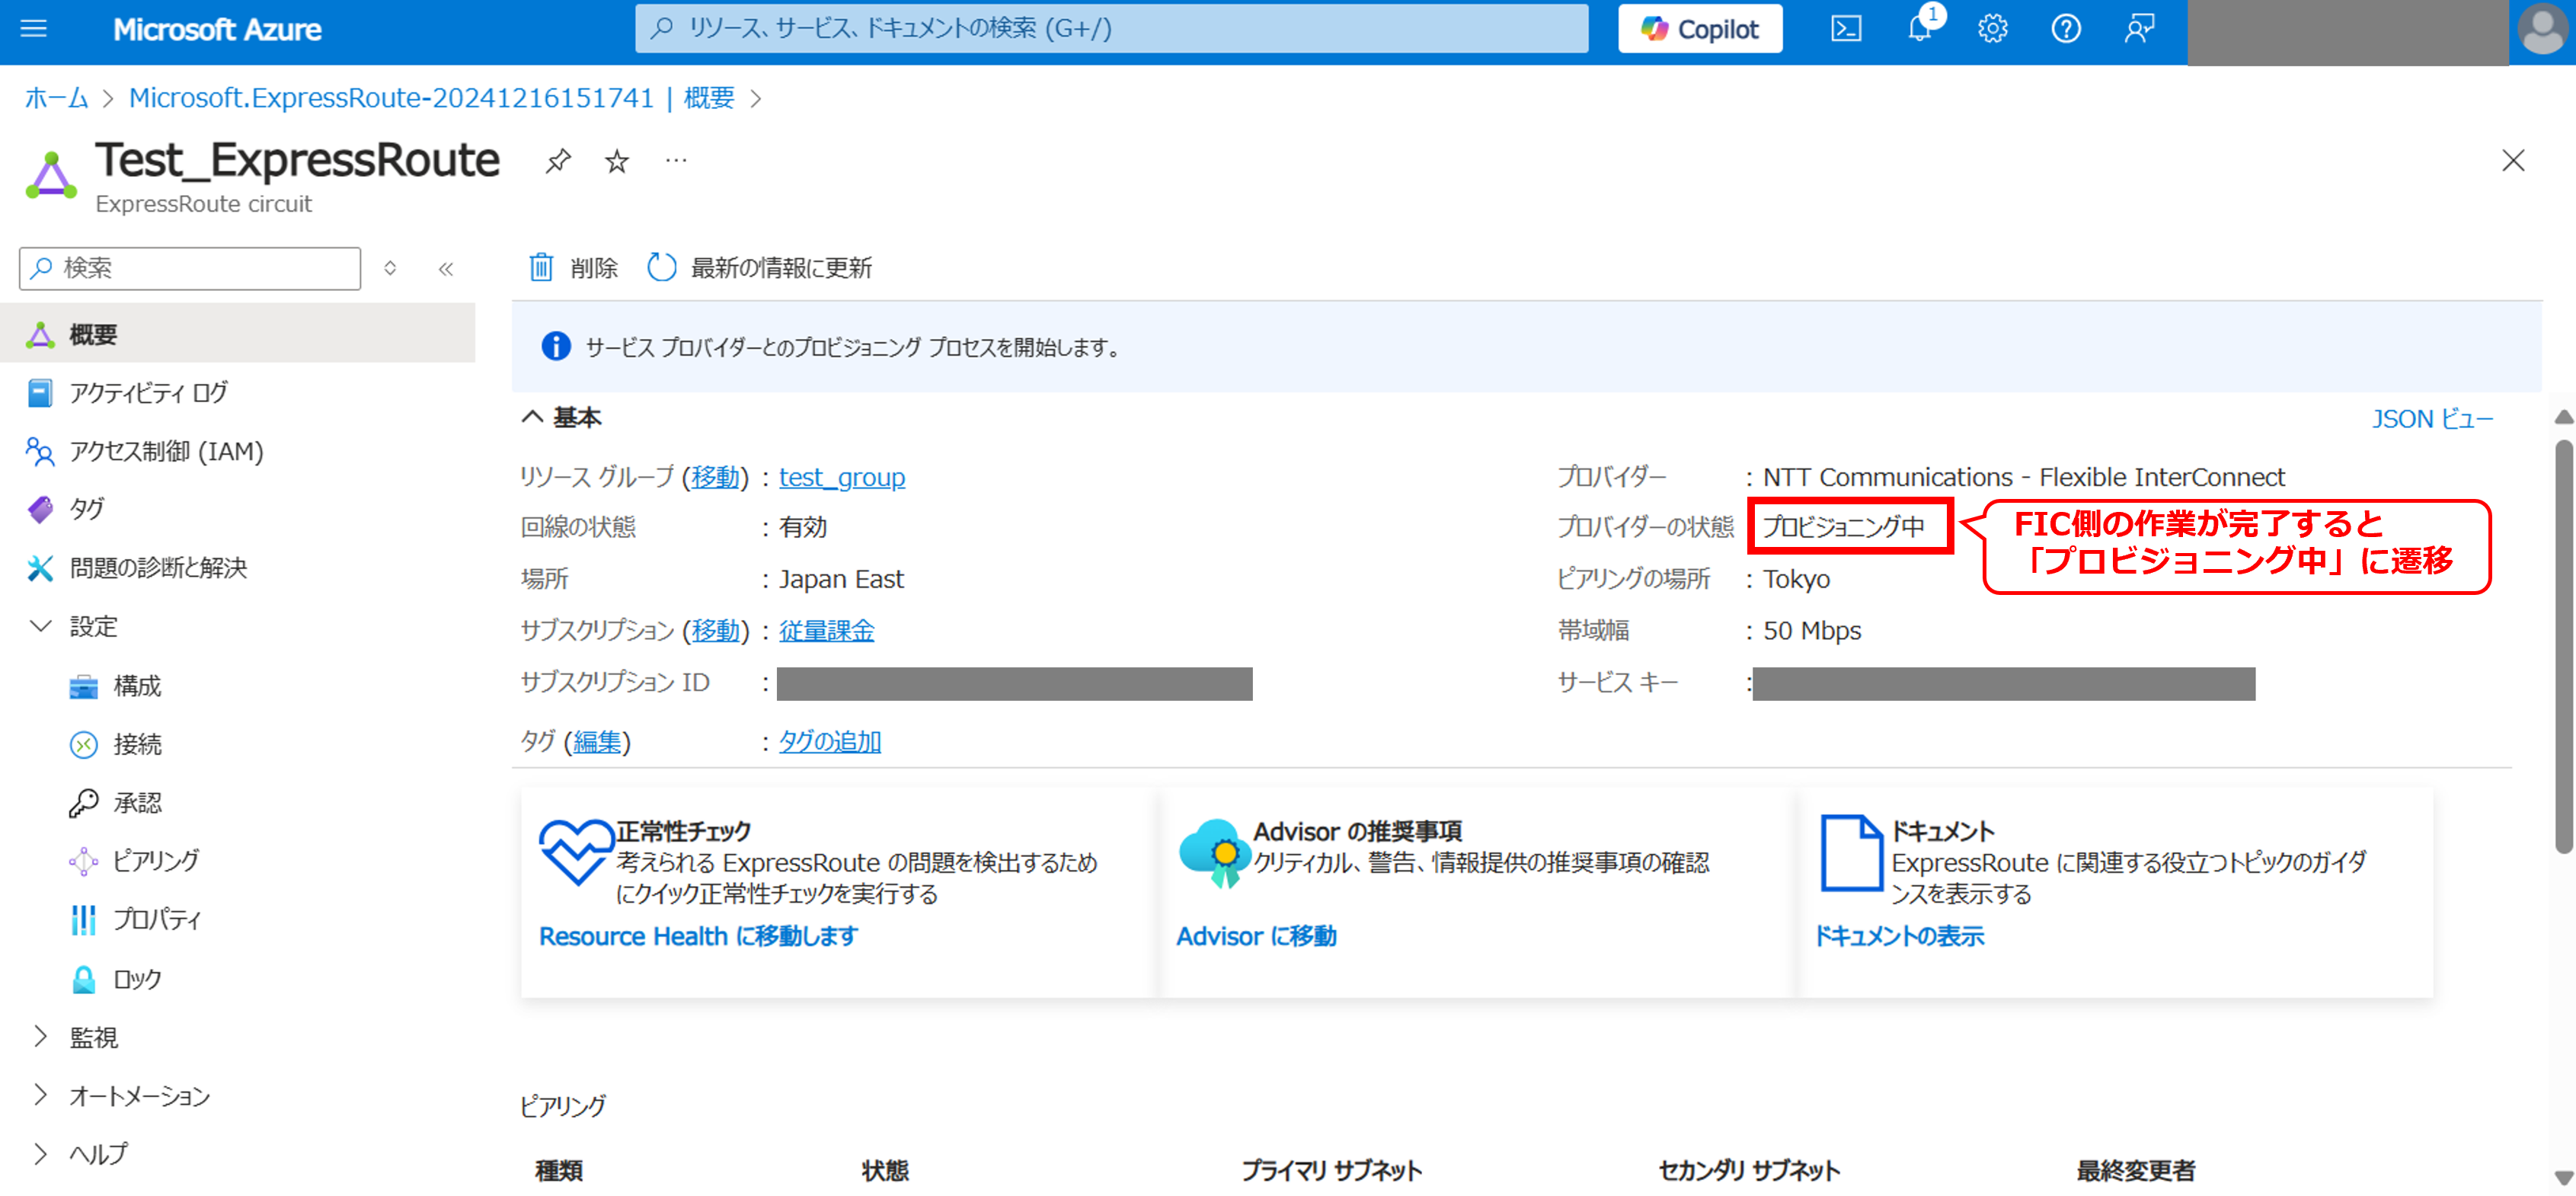This screenshot has height=1196, width=2576.
Task: Click the プライマリ サブネット column header
Action: tap(1331, 1170)
